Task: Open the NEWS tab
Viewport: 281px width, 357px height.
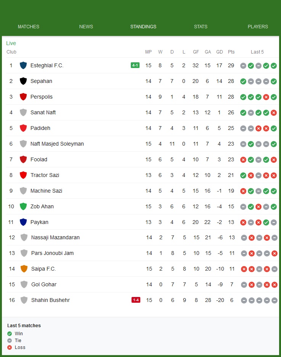Action: tap(86, 27)
